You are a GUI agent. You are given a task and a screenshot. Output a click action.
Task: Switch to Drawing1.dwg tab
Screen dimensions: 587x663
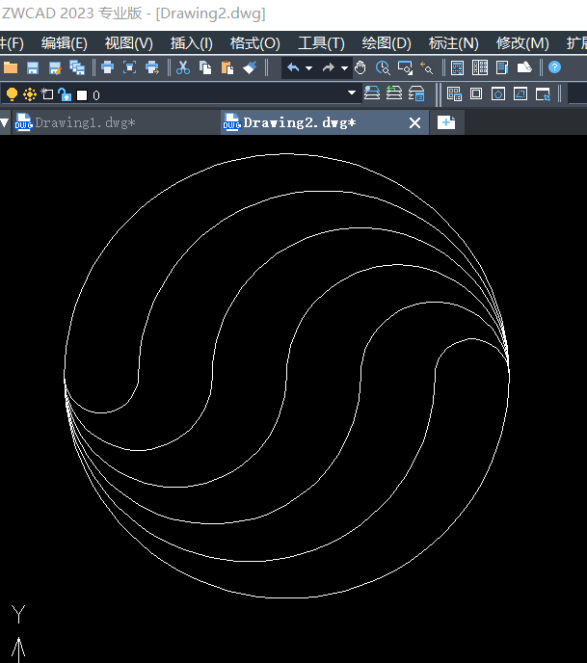click(x=85, y=122)
